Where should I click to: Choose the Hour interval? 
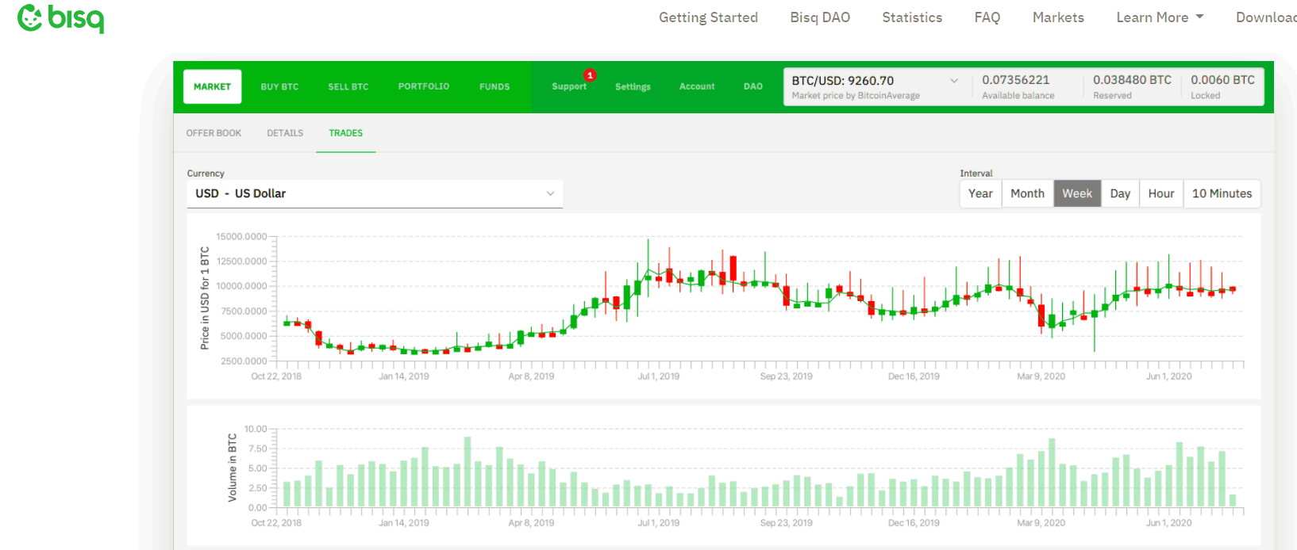[x=1160, y=193]
